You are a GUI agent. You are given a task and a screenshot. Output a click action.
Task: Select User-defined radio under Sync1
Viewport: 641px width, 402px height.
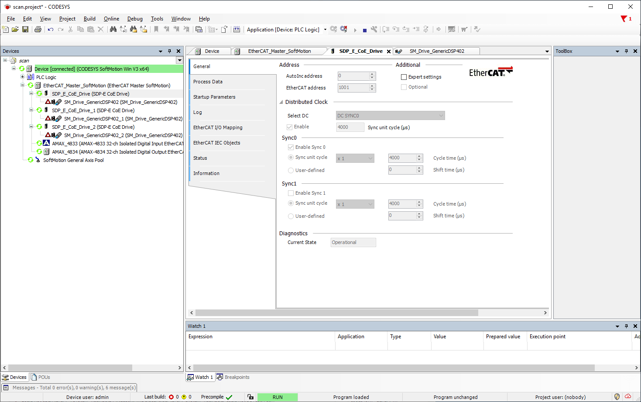291,216
